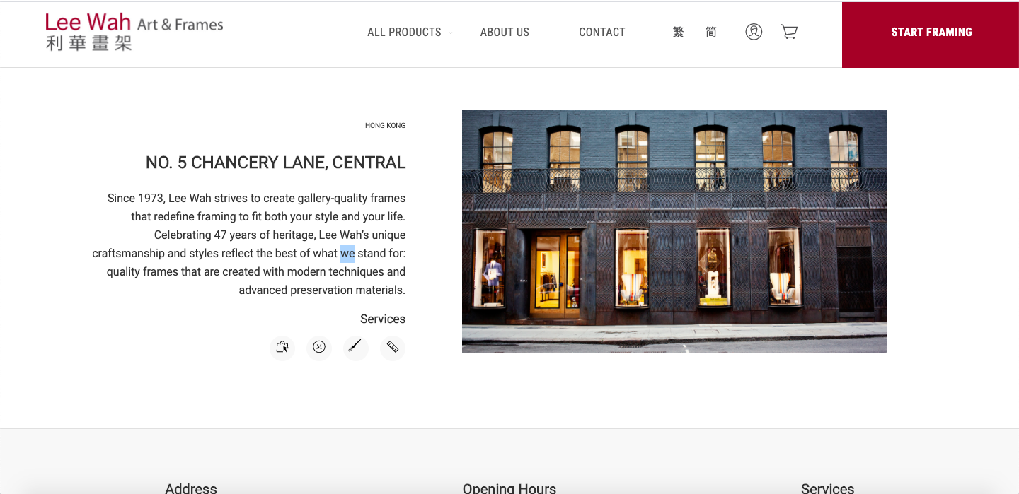The height and width of the screenshot is (494, 1019).
Task: Switch language to Traditional Chinese 繁
Action: [678, 32]
